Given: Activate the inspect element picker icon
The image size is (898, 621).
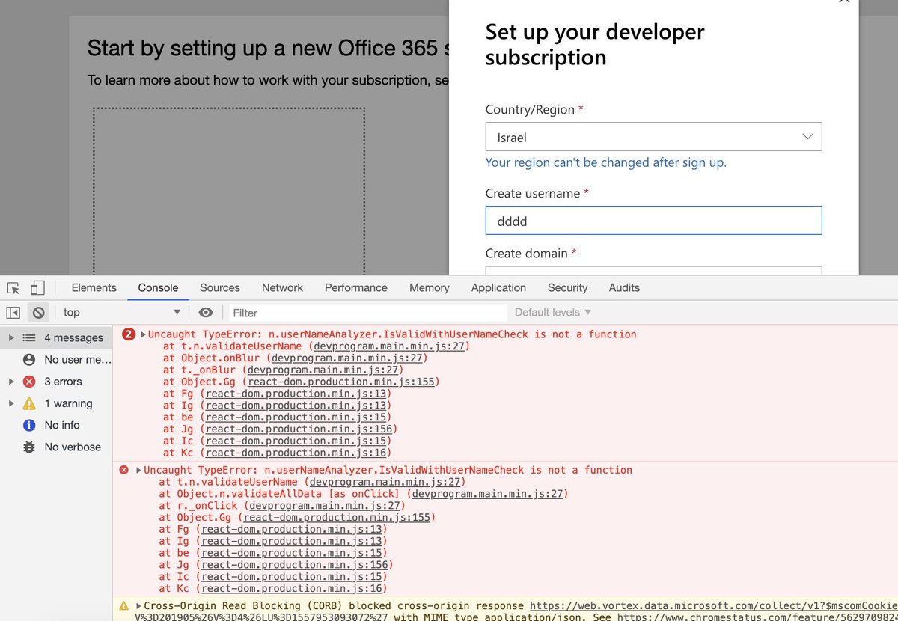Looking at the screenshot, I should pos(13,288).
